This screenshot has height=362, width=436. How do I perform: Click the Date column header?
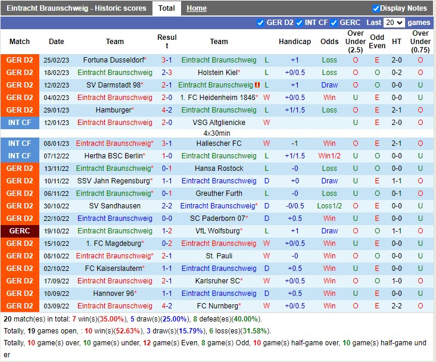click(x=57, y=42)
